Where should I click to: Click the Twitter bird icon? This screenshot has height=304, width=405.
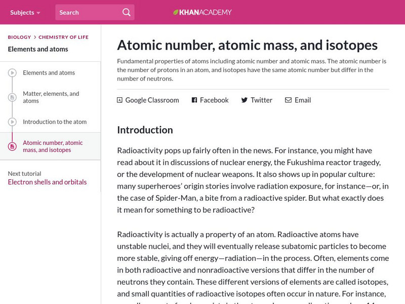(x=245, y=100)
